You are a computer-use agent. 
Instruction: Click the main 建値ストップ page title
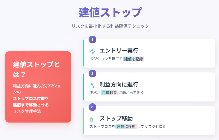click(x=110, y=12)
